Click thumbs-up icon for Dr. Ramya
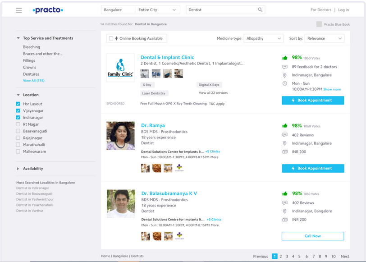Screen dimensions: 366x262 tap(285, 126)
